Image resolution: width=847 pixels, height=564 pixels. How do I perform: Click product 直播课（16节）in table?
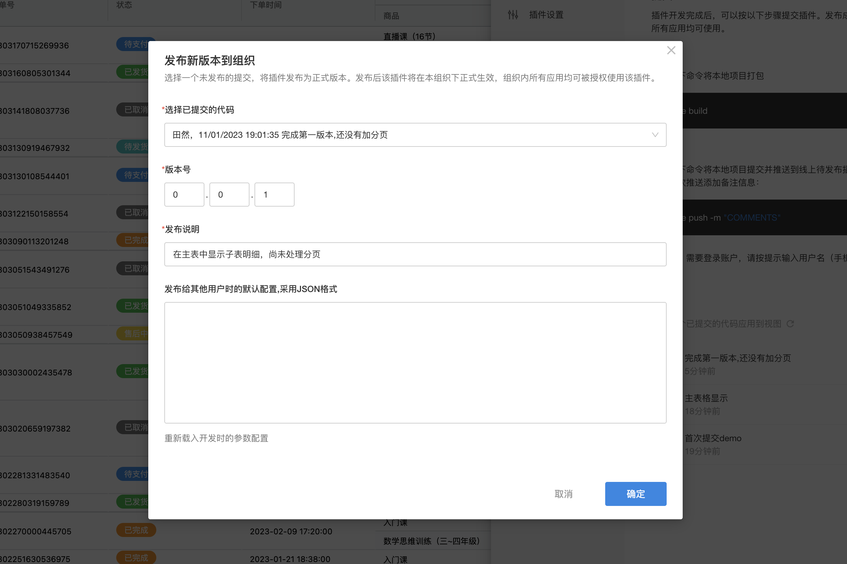pos(410,36)
